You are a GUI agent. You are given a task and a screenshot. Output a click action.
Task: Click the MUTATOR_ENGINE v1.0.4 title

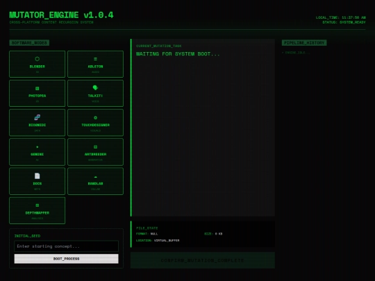(62, 15)
